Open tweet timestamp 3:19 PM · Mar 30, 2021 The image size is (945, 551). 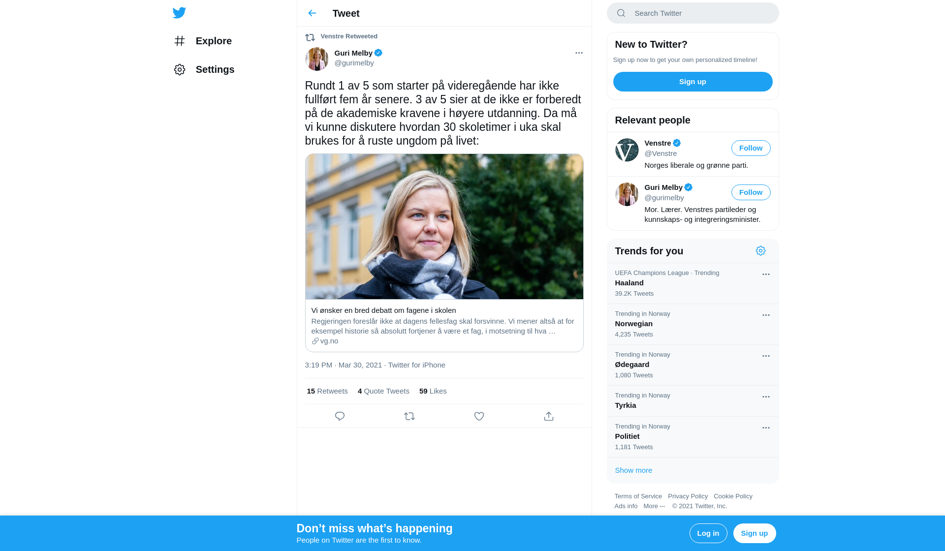tap(344, 365)
